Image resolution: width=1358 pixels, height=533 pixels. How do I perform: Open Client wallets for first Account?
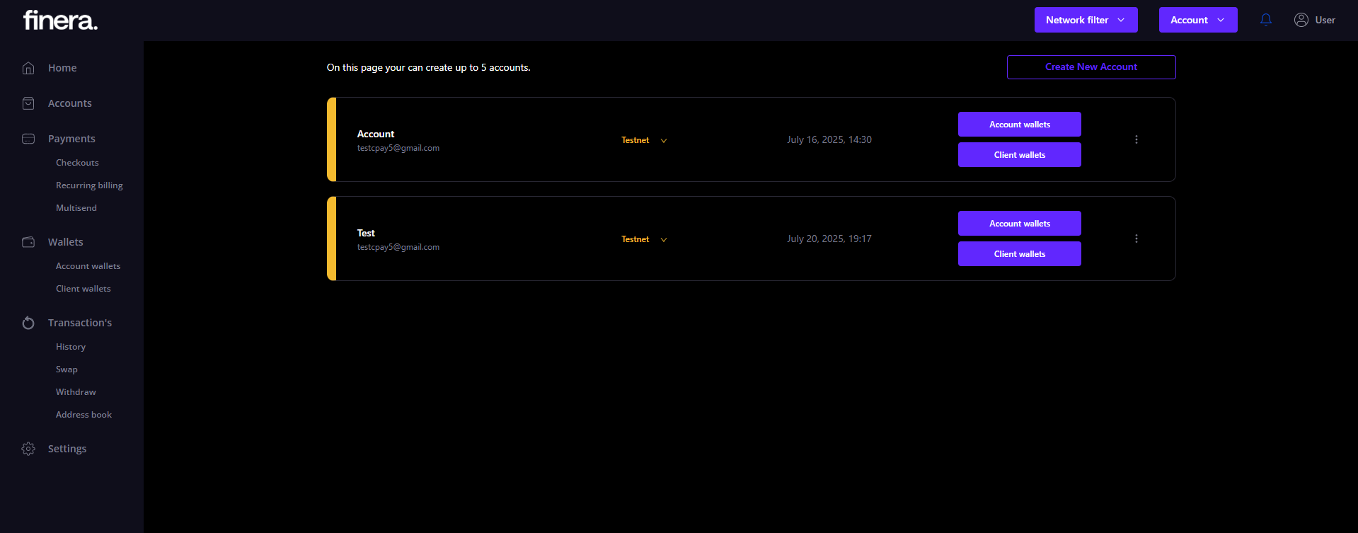click(1019, 155)
